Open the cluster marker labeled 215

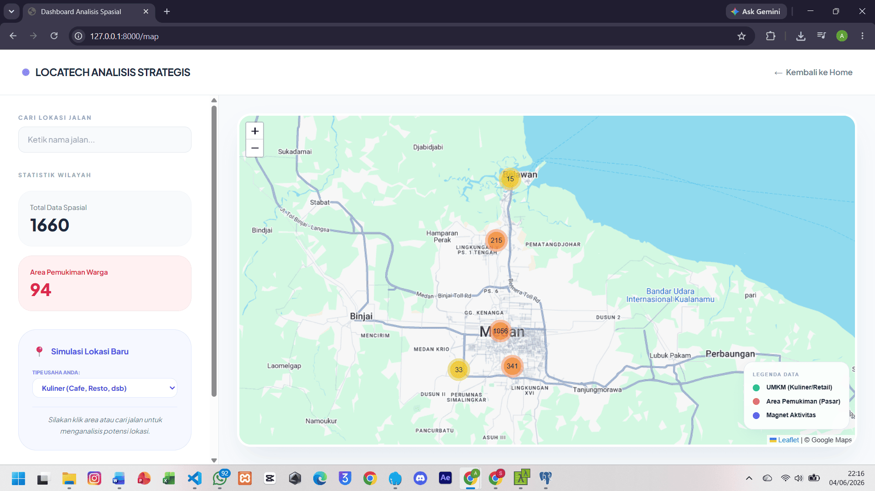tap(497, 240)
